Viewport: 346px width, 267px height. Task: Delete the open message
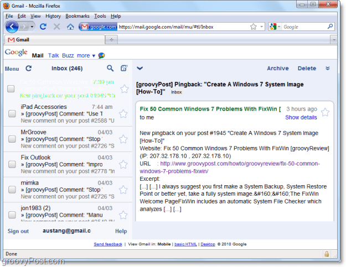point(307,69)
